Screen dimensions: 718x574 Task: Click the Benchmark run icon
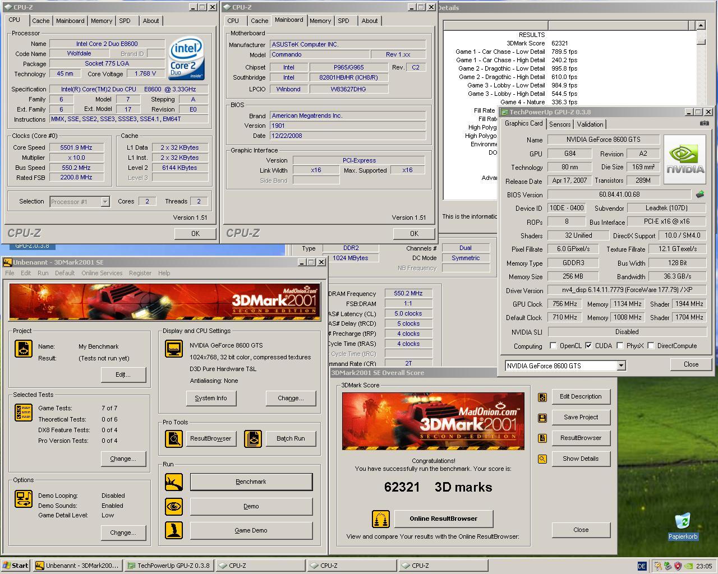tap(173, 482)
